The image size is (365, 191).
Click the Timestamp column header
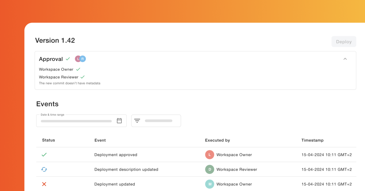(x=312, y=140)
